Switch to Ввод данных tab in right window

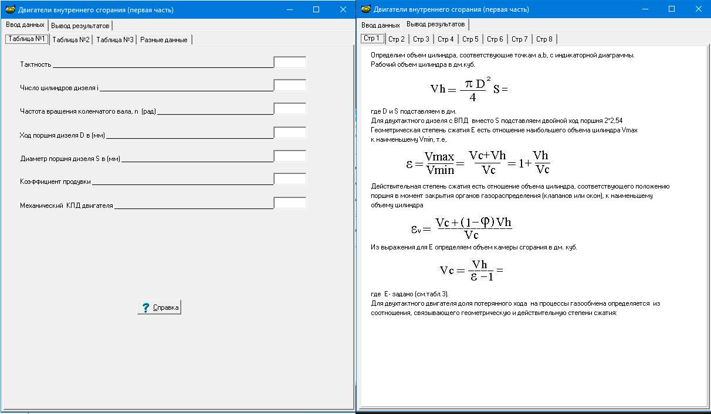(380, 25)
